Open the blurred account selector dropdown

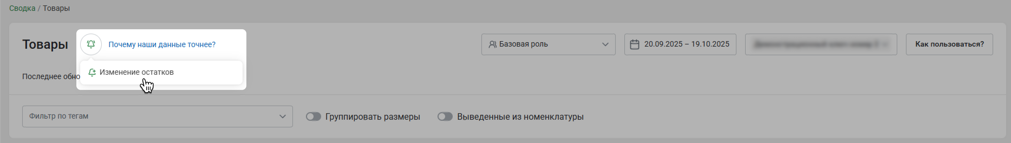(x=820, y=44)
